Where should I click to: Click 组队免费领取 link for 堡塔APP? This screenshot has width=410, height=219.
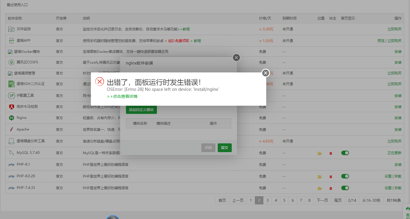(179, 41)
